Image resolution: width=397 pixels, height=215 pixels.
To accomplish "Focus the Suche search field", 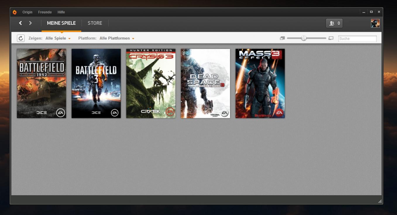I will coord(357,38).
